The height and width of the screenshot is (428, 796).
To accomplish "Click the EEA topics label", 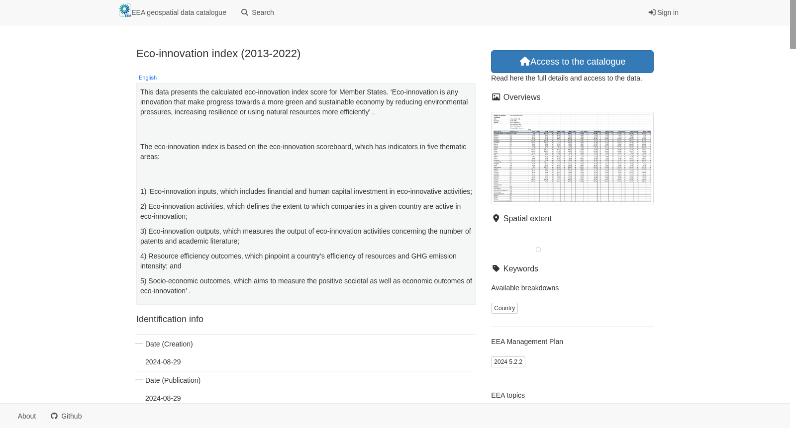I will click(508, 395).
